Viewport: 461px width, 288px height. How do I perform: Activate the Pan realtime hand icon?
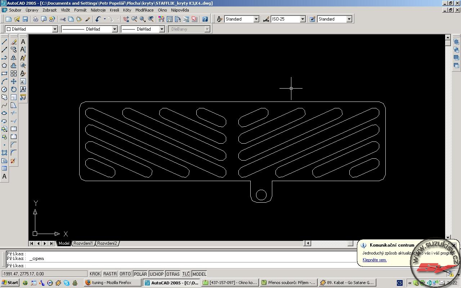[x=126, y=19]
